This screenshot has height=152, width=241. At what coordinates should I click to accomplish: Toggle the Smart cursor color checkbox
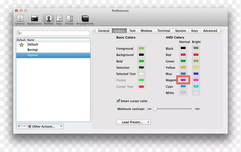(x=118, y=101)
